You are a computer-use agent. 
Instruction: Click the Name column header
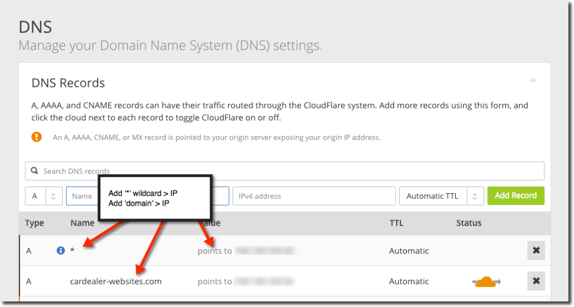(x=82, y=223)
